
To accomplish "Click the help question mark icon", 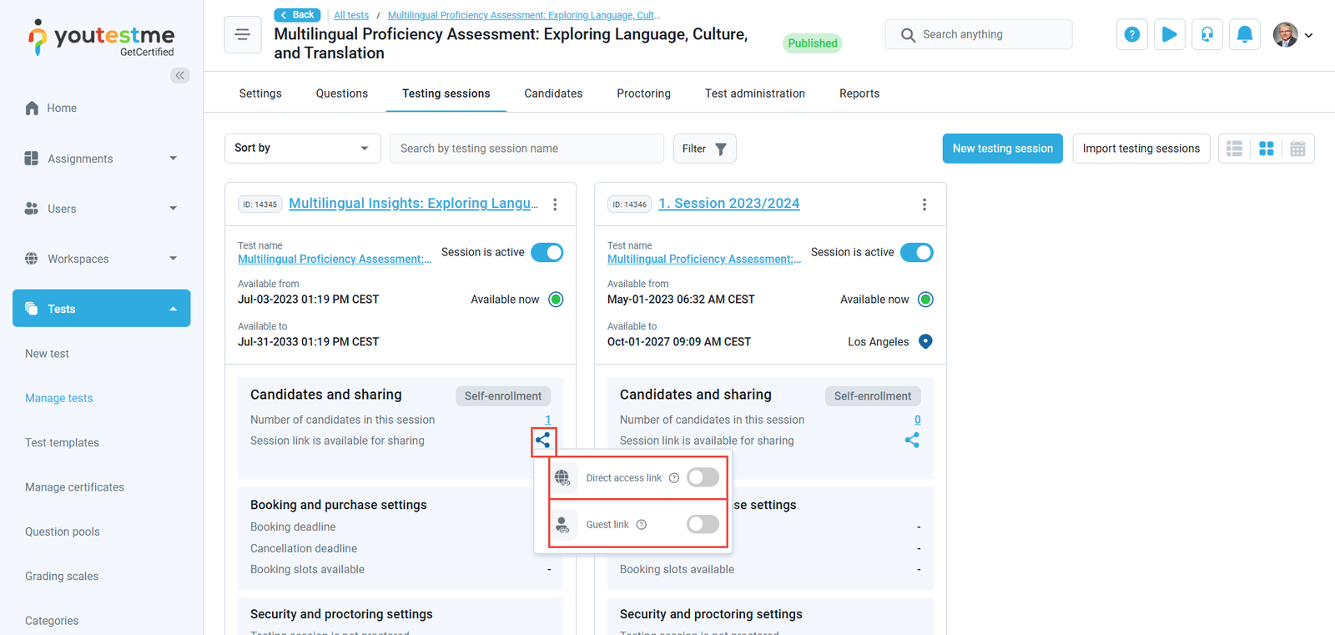I will coord(1131,34).
